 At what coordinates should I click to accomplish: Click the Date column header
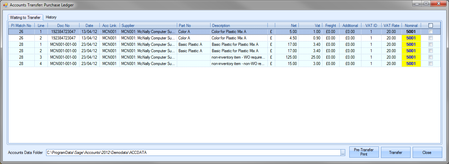(x=89, y=25)
